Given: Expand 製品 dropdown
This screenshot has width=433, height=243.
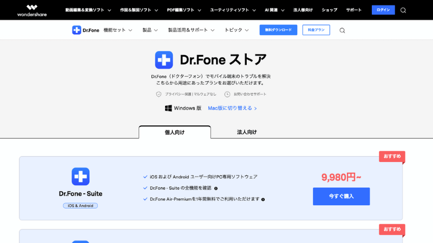Looking at the screenshot, I should (x=150, y=30).
